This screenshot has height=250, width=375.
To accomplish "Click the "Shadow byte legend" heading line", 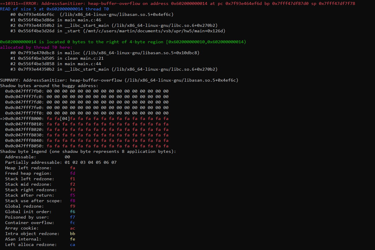I will (x=88, y=151).
